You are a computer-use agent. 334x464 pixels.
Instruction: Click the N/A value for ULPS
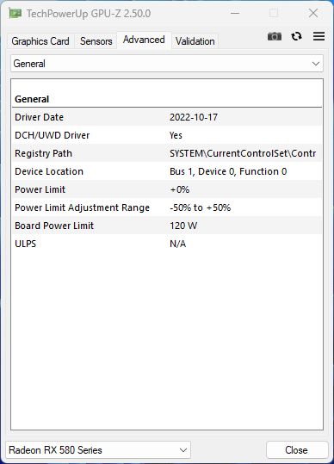178,244
